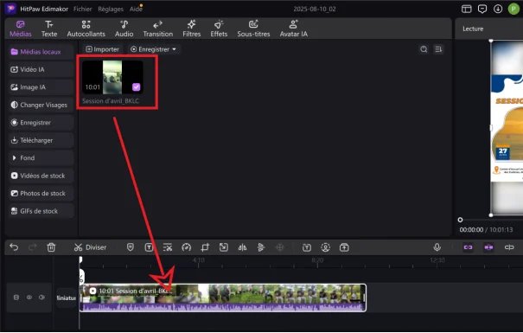Click the resize arrow-in-square icon
This screenshot has height=333, width=523.
click(224, 247)
